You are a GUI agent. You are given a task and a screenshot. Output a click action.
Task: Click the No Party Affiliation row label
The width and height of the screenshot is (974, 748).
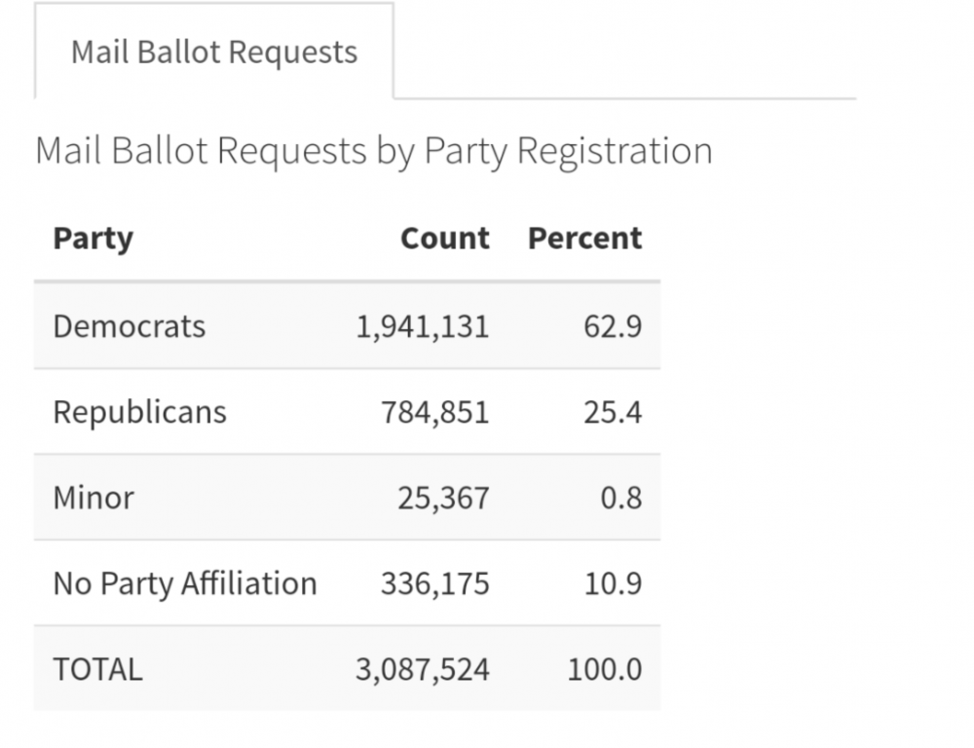coord(185,583)
